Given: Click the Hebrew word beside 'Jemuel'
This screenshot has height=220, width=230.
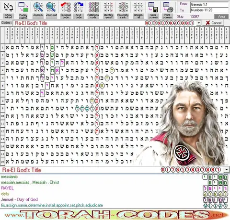Looking at the screenshot, I should tap(215, 200).
